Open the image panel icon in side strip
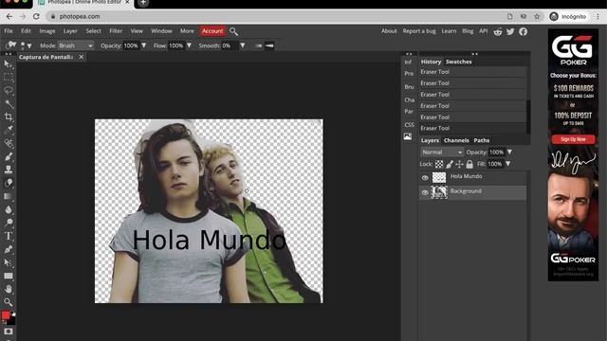Image resolution: width=607 pixels, height=341 pixels. tap(408, 136)
